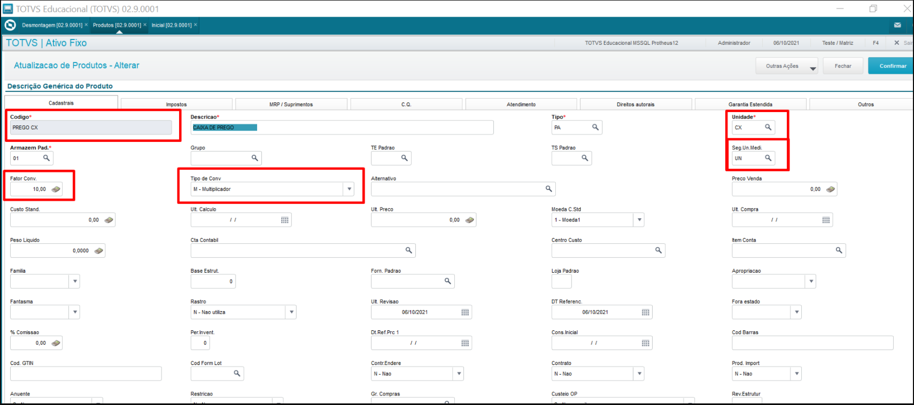Click the Loja Padrao input field
This screenshot has height=405, width=914.
pyautogui.click(x=562, y=281)
